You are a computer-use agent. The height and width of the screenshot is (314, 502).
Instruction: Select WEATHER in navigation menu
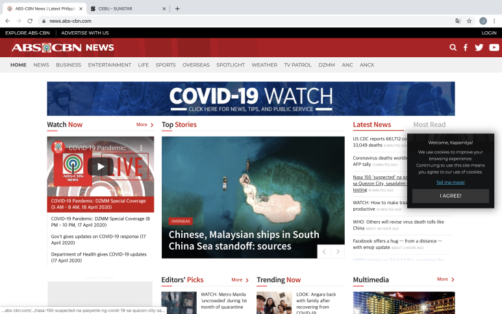tap(264, 65)
